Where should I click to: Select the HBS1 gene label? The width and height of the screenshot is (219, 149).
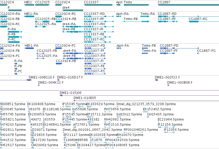click(x=28, y=2)
